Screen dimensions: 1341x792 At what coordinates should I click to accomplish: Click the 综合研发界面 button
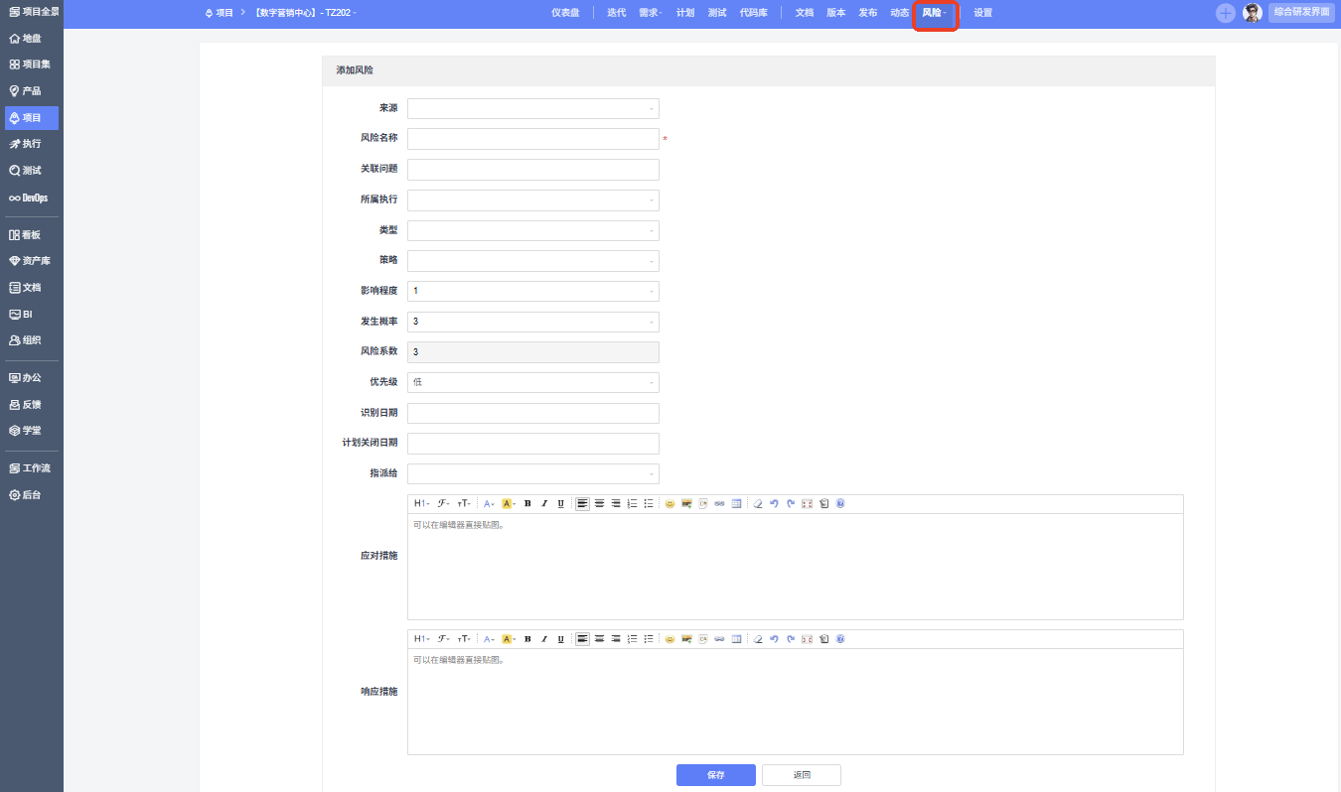coord(1301,12)
